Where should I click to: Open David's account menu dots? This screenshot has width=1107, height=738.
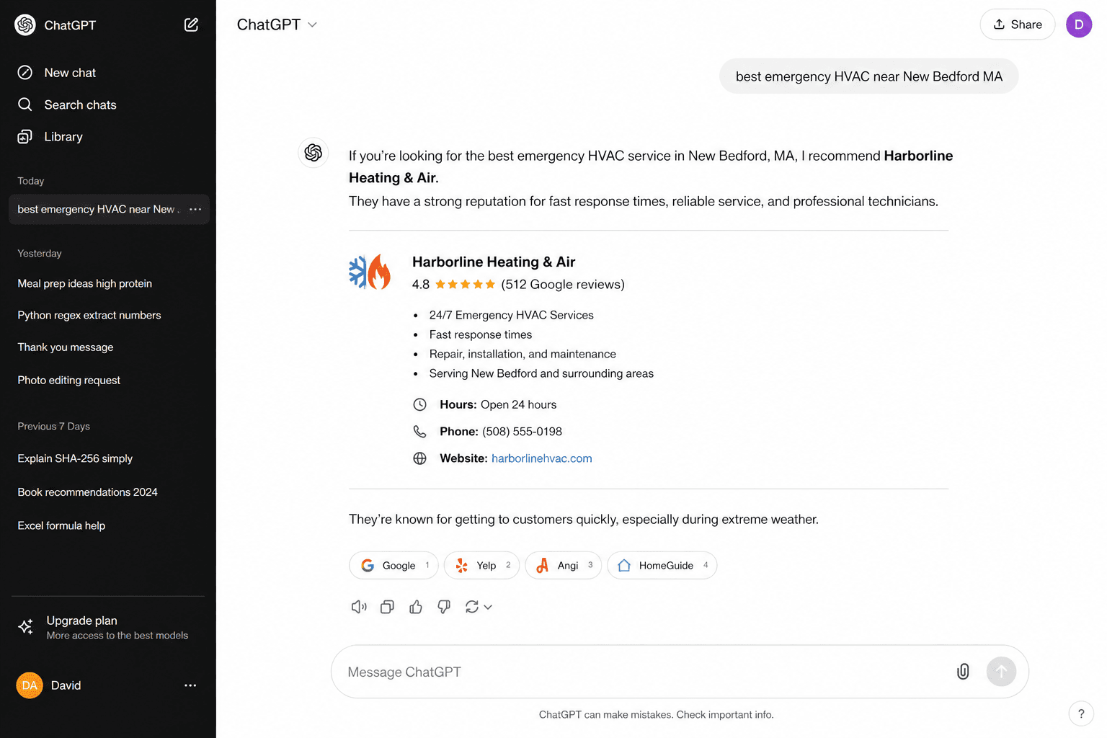click(x=190, y=685)
